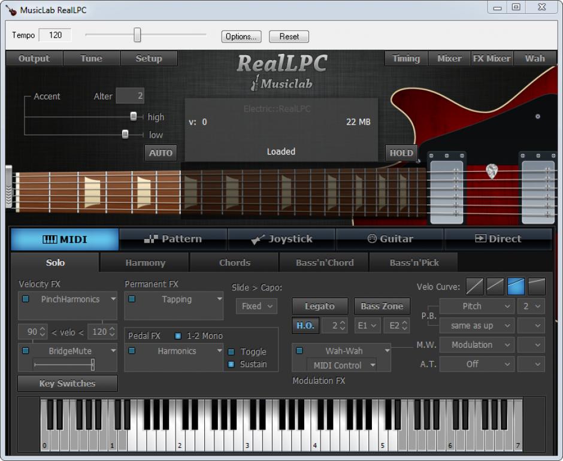The height and width of the screenshot is (461, 563).
Task: Open the Wah panel
Action: [535, 58]
